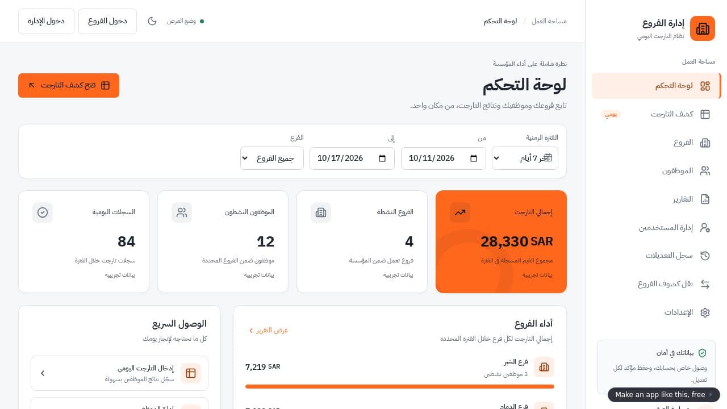Click the إدارة المستخدمين user-gear icon
Image resolution: width=727 pixels, height=409 pixels.
coord(705,228)
